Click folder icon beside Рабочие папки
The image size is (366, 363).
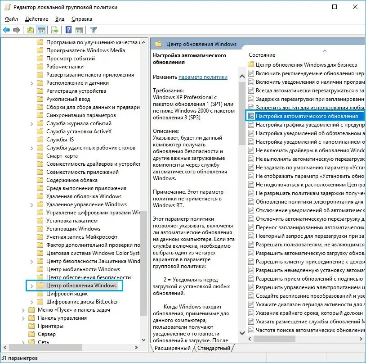[40, 67]
